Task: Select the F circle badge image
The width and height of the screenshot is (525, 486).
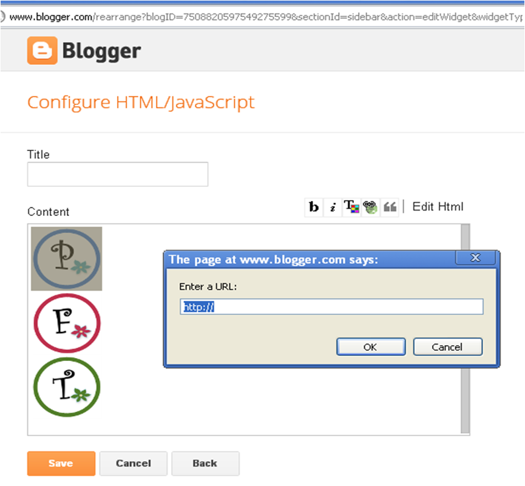Action: (x=67, y=323)
